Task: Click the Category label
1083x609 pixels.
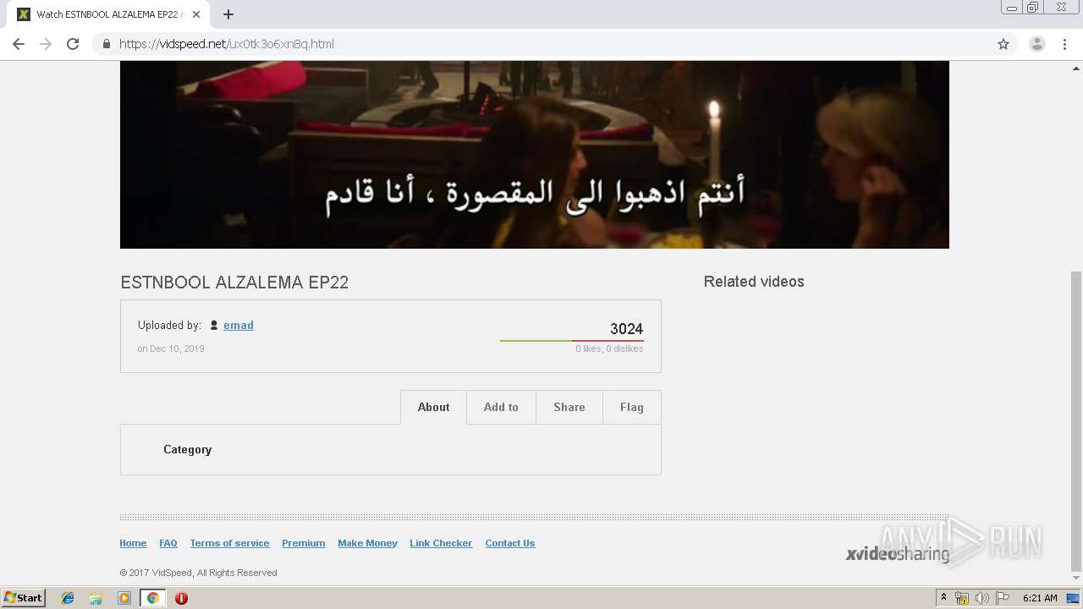Action: coord(188,449)
